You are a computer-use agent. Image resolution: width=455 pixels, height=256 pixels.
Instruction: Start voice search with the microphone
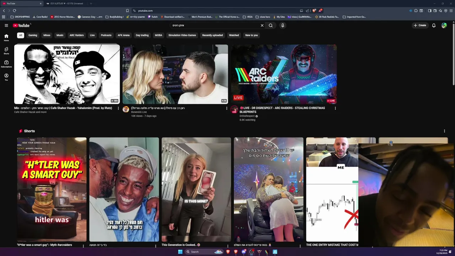click(283, 25)
